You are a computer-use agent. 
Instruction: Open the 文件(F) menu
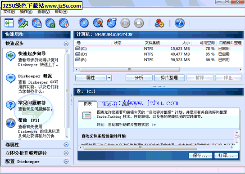pos(9,12)
